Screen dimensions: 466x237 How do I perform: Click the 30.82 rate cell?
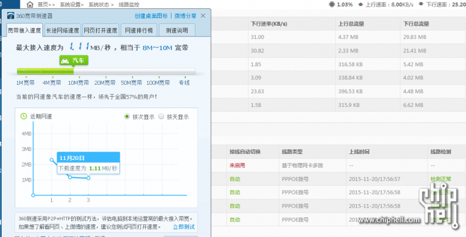[257, 51]
